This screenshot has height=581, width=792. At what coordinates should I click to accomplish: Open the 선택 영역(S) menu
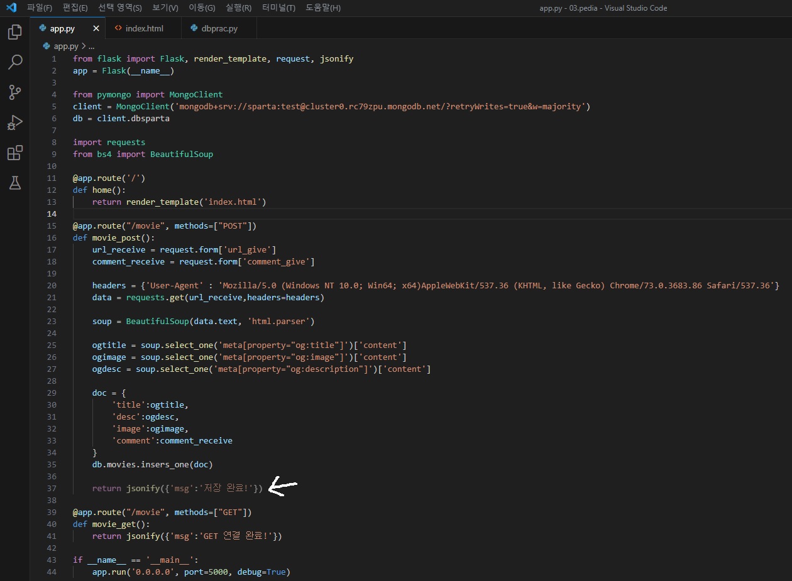click(120, 8)
